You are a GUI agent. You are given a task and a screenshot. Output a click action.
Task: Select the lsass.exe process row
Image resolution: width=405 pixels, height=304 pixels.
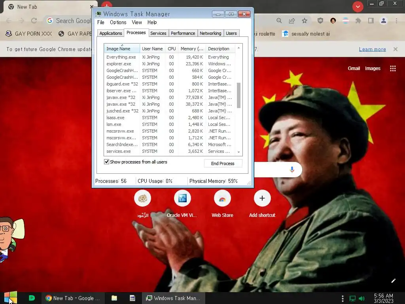170,118
